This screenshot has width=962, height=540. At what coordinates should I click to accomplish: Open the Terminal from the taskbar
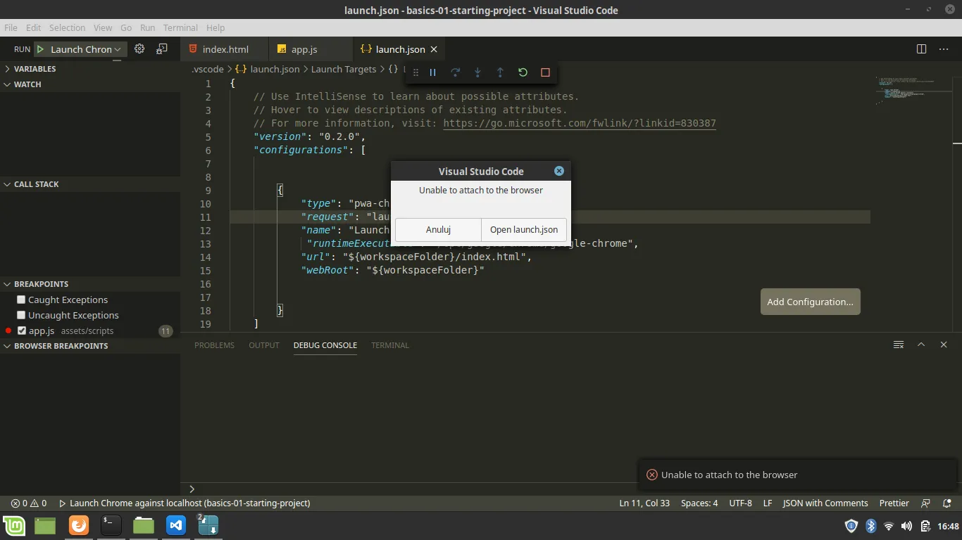(x=111, y=525)
